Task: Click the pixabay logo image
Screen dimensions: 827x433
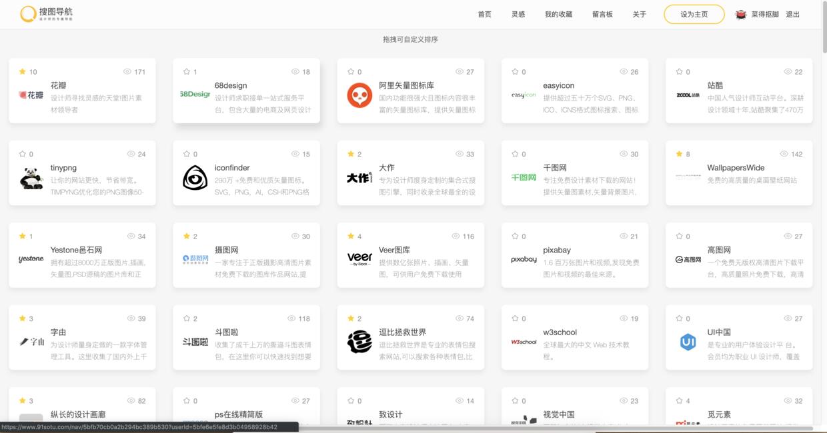Action: point(524,259)
